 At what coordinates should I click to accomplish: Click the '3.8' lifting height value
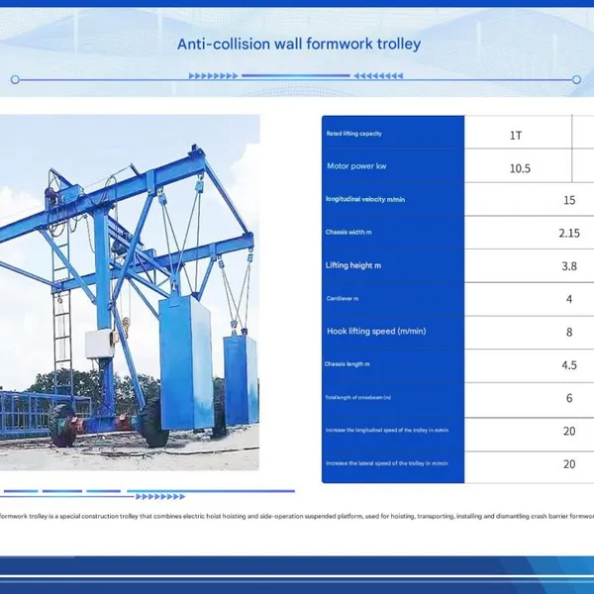(569, 266)
